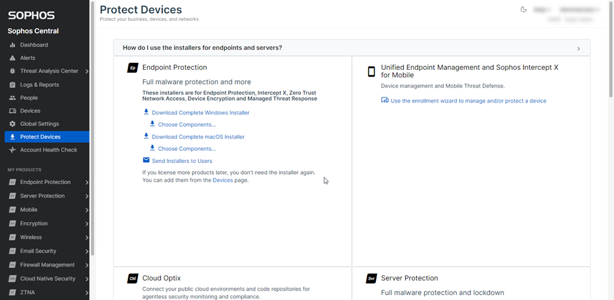The height and width of the screenshot is (300, 614).
Task: Click the Protect Devices download icon in sidebar
Action: (13, 137)
